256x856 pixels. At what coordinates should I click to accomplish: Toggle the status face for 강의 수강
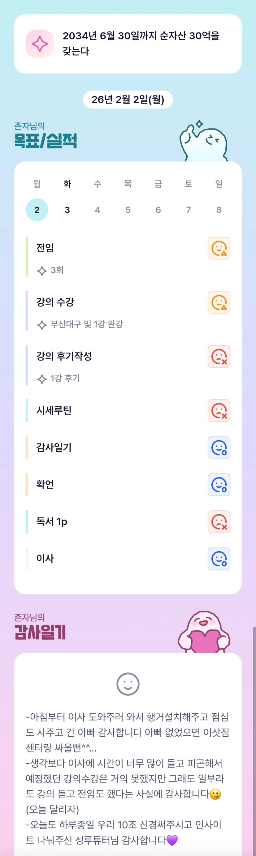[x=219, y=302]
